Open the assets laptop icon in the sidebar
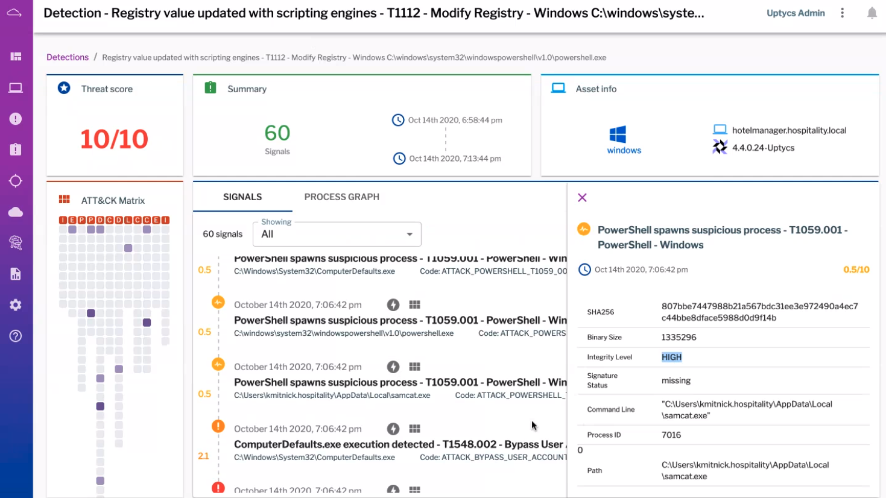 point(16,88)
